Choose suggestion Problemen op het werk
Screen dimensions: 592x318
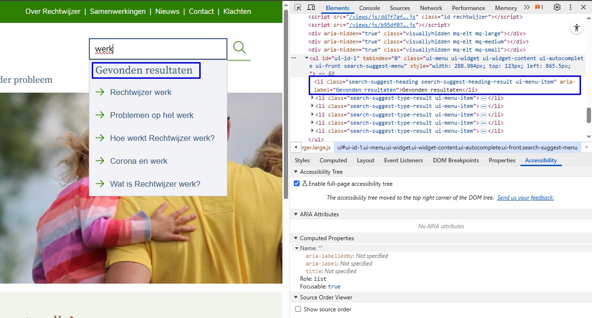[x=158, y=115]
